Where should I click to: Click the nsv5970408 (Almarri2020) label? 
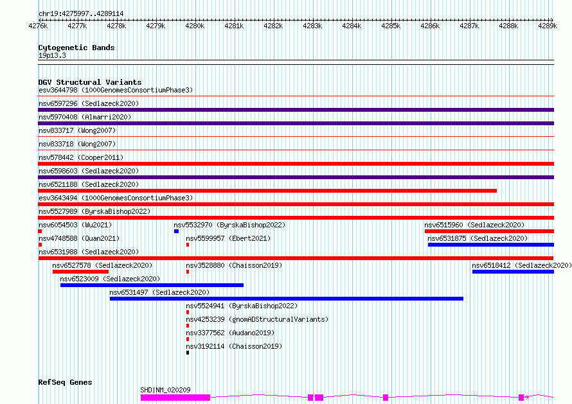[85, 117]
